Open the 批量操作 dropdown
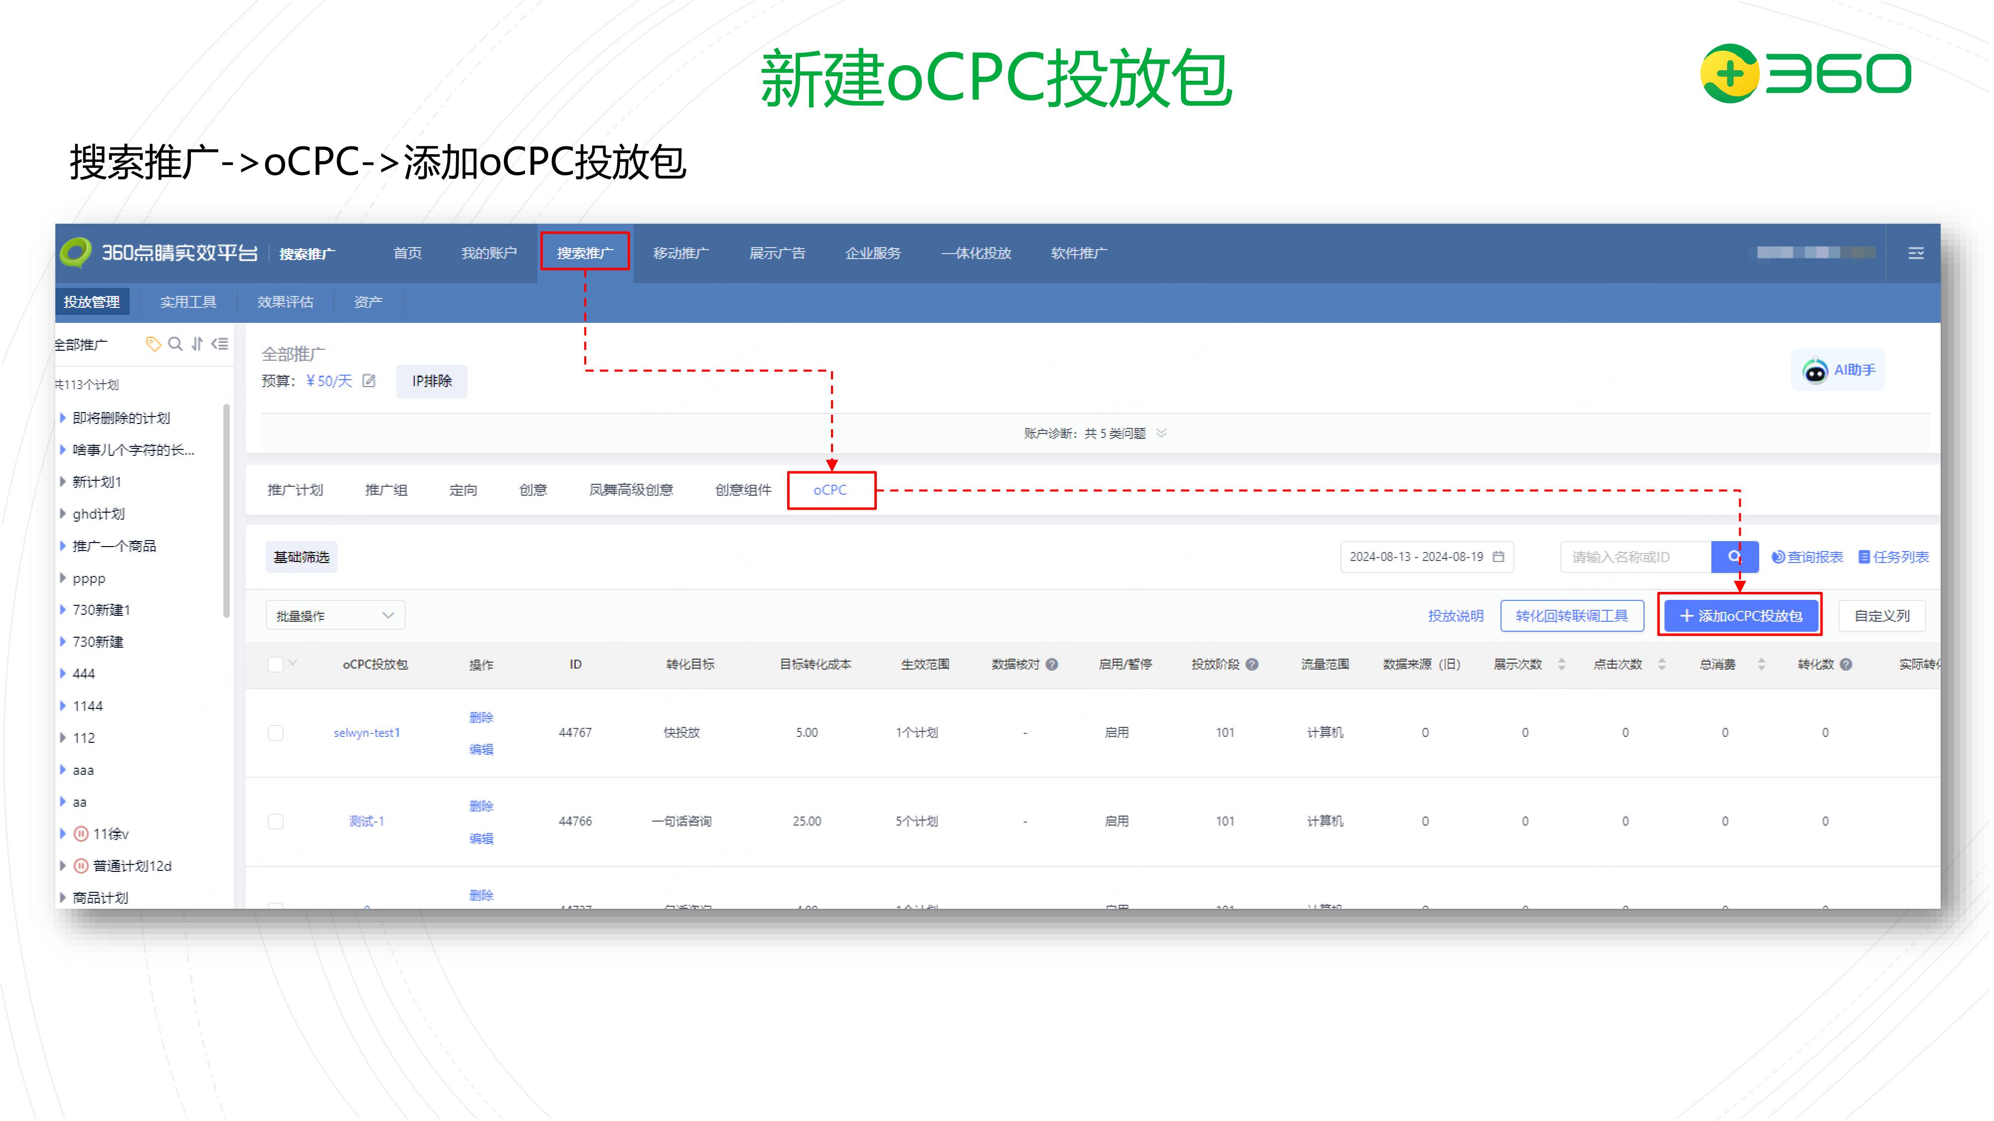 pos(335,616)
